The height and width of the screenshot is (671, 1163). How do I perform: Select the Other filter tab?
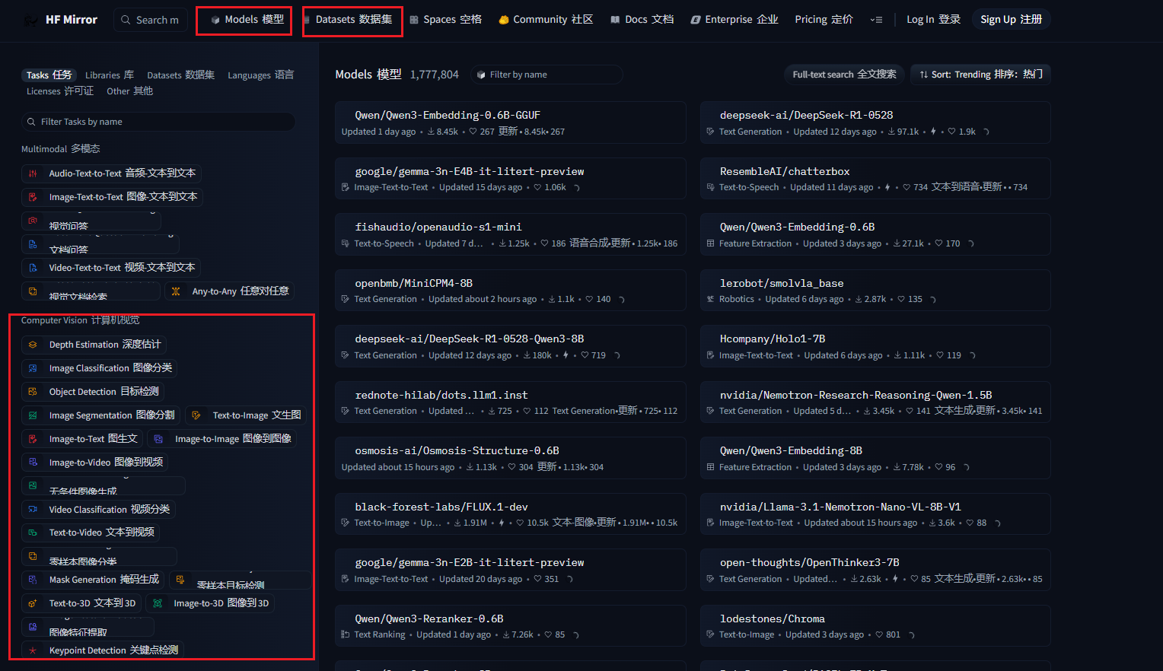pos(129,91)
